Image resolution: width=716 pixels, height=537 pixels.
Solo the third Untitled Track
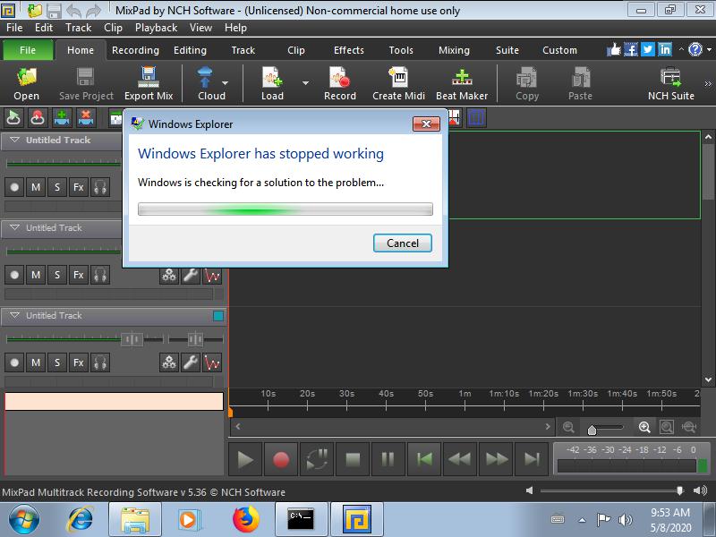click(x=57, y=362)
